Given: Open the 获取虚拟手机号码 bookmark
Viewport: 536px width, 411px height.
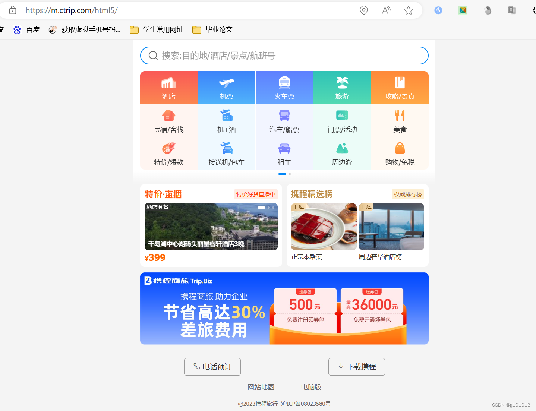Looking at the screenshot, I should point(85,30).
